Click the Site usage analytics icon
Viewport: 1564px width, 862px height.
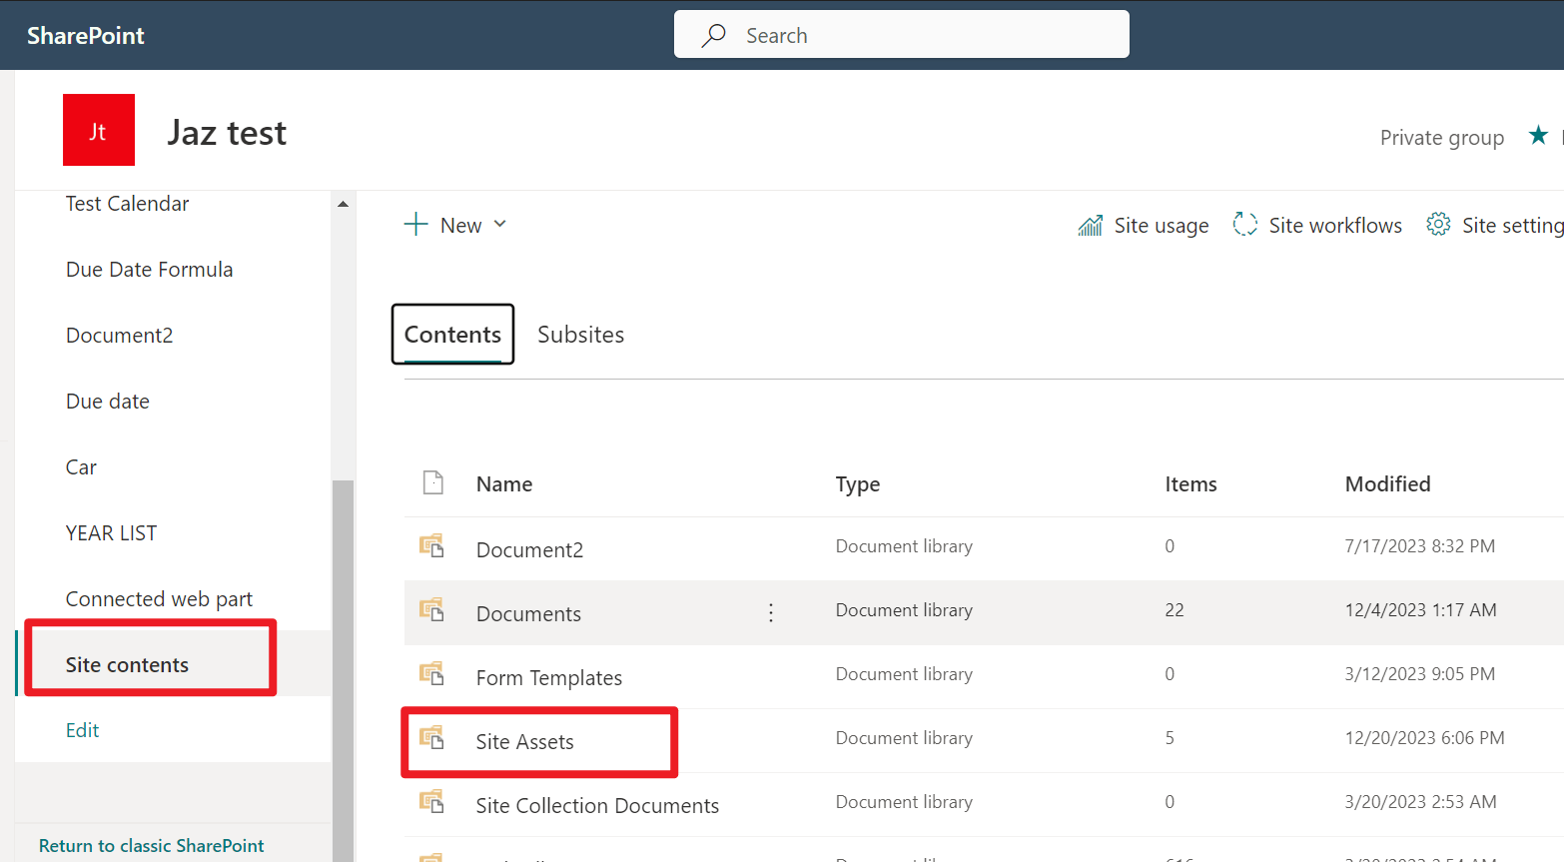pyautogui.click(x=1091, y=225)
